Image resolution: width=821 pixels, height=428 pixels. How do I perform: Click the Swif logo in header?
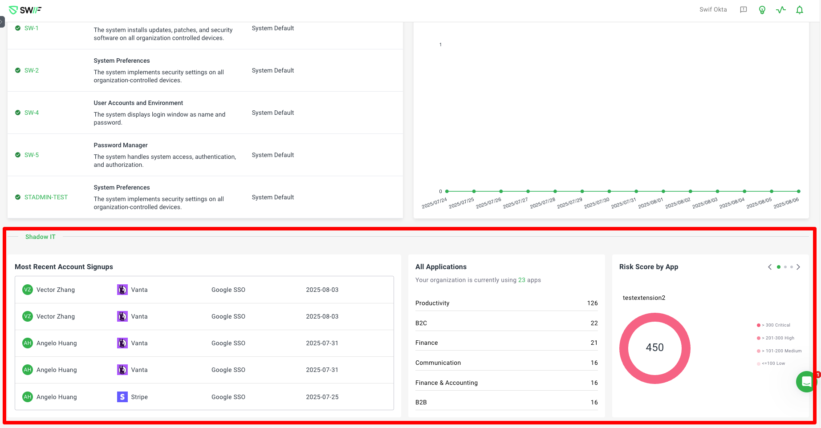click(25, 10)
